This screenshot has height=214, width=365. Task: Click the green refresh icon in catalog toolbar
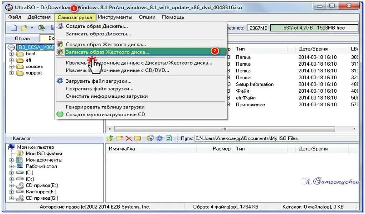[x=169, y=138]
